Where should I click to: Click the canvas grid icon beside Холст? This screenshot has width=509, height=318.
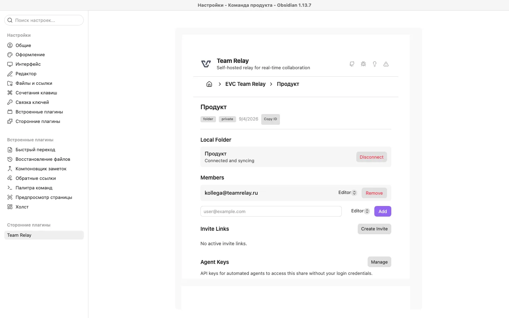coord(10,207)
